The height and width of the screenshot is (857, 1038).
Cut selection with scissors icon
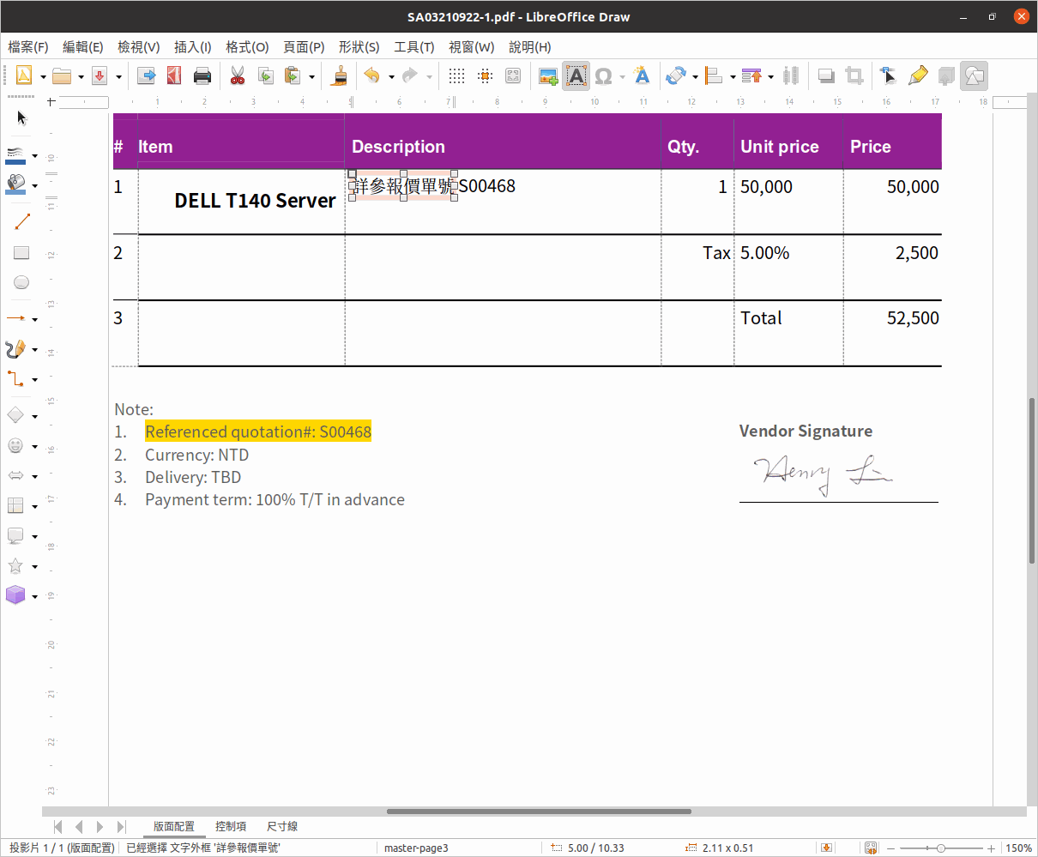(x=238, y=76)
